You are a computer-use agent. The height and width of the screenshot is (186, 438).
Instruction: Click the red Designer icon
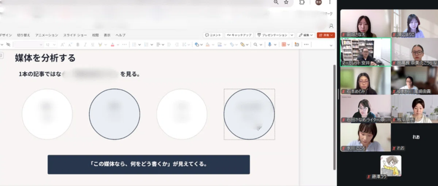tap(283, 45)
